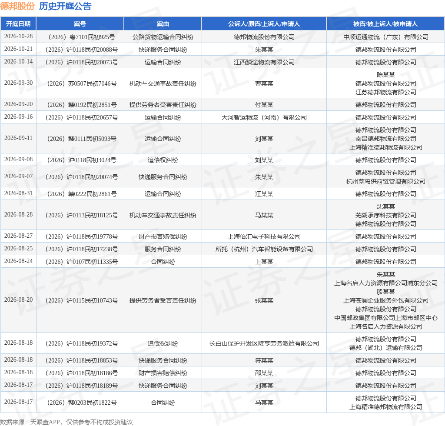Image resolution: width=445 pixels, height=426 pixels.
Task: Select case number 粤7101民初925号
Action: 82,37
